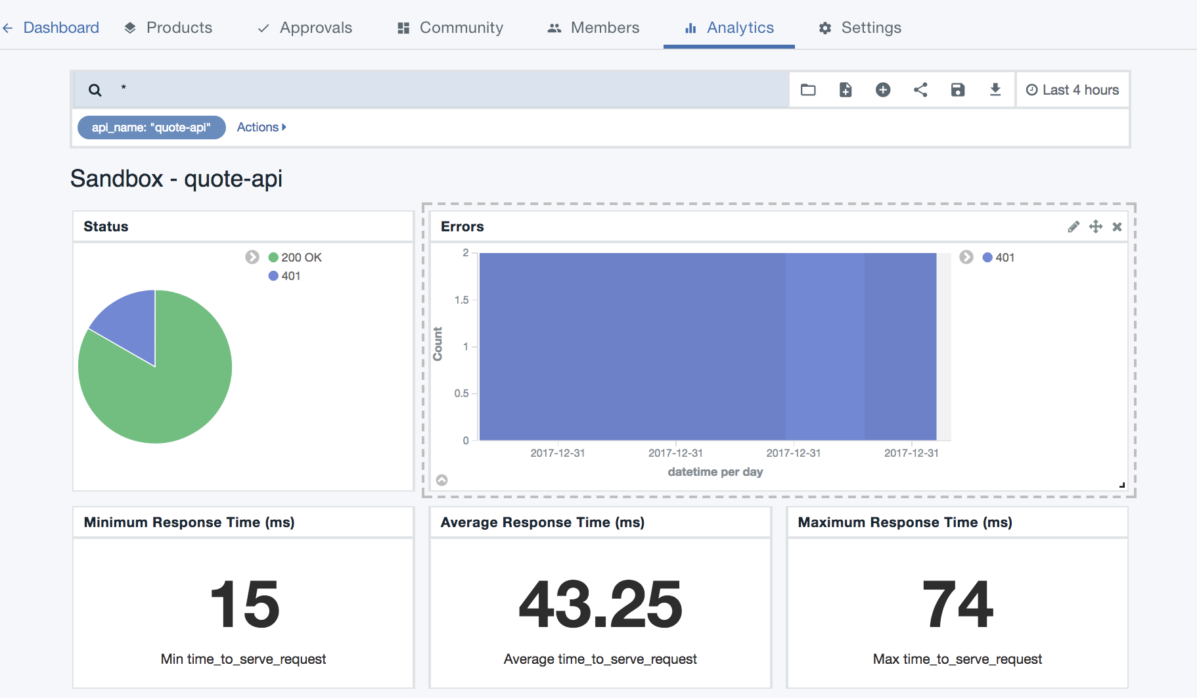Click the Errors chart bar
The image size is (1197, 698).
[x=708, y=346]
